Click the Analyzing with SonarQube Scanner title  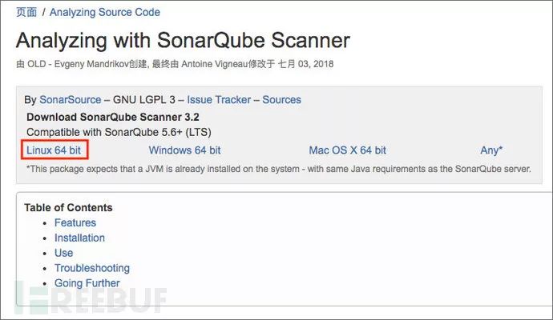tap(183, 41)
